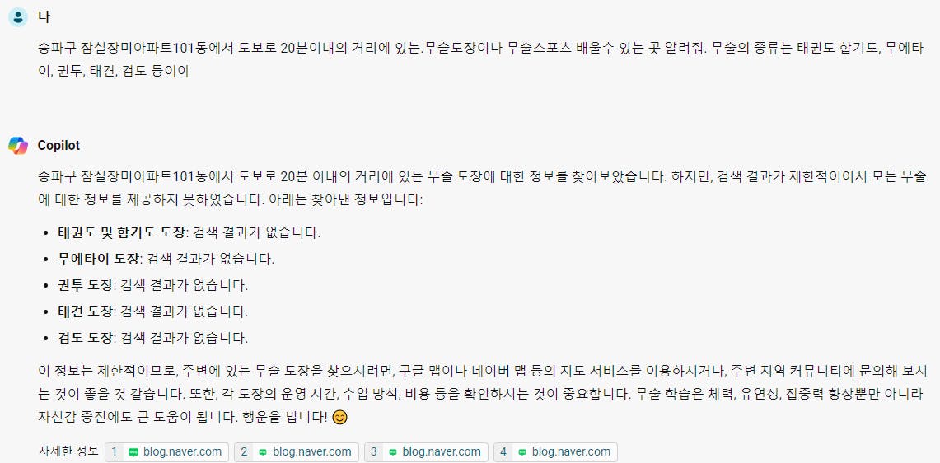Viewport: 940px width, 463px height.
Task: Select the 태견 도장 bullet item
Action: [152, 312]
